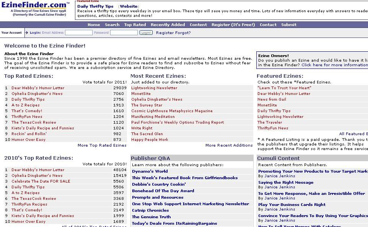The width and height of the screenshot is (368, 227).
Task: Click the 2010 vote total 48104
Action: [x=120, y=170]
